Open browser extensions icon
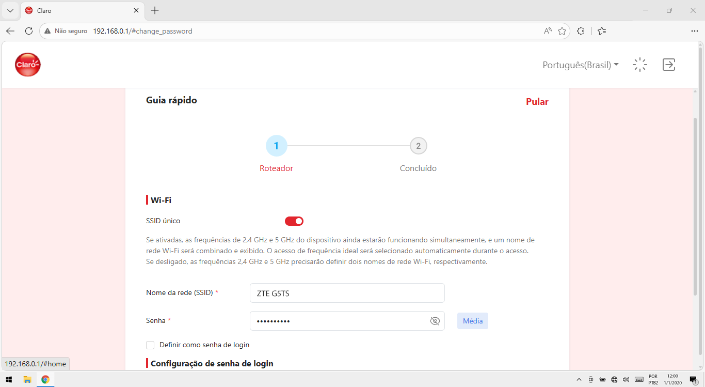This screenshot has height=387, width=705. click(581, 31)
